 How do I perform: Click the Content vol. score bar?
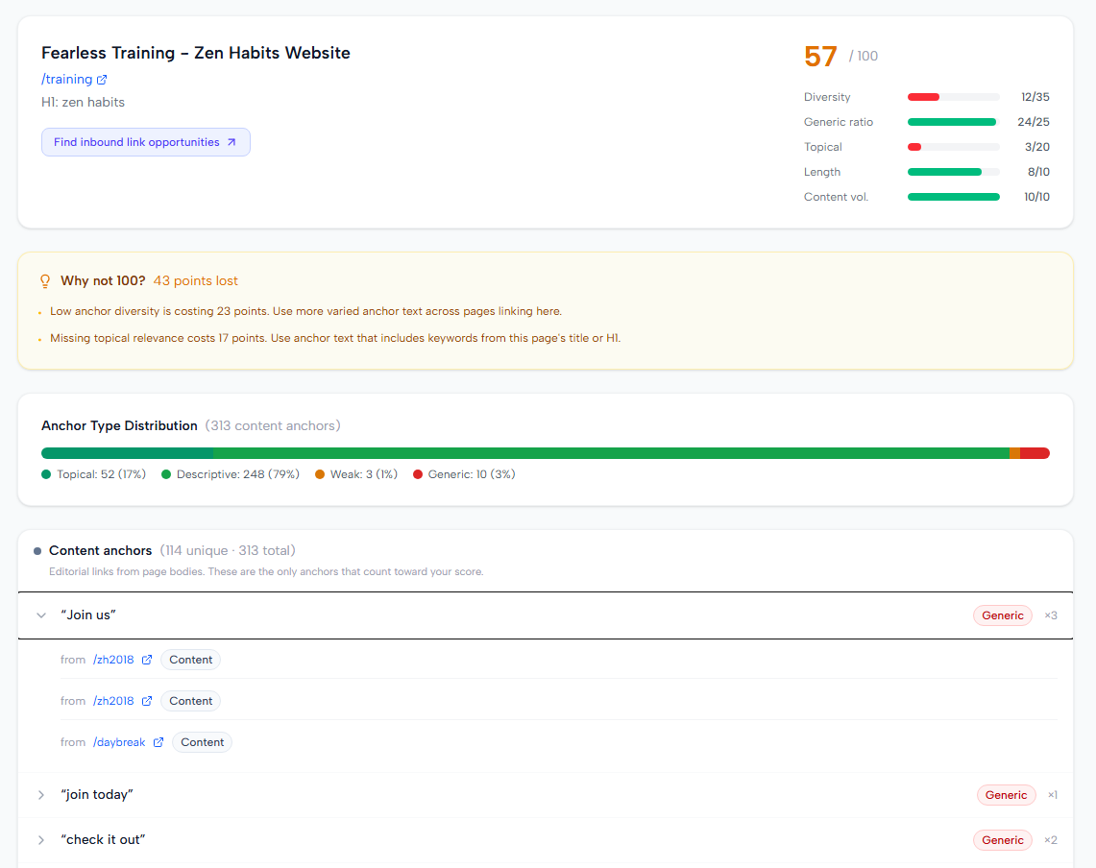(954, 197)
